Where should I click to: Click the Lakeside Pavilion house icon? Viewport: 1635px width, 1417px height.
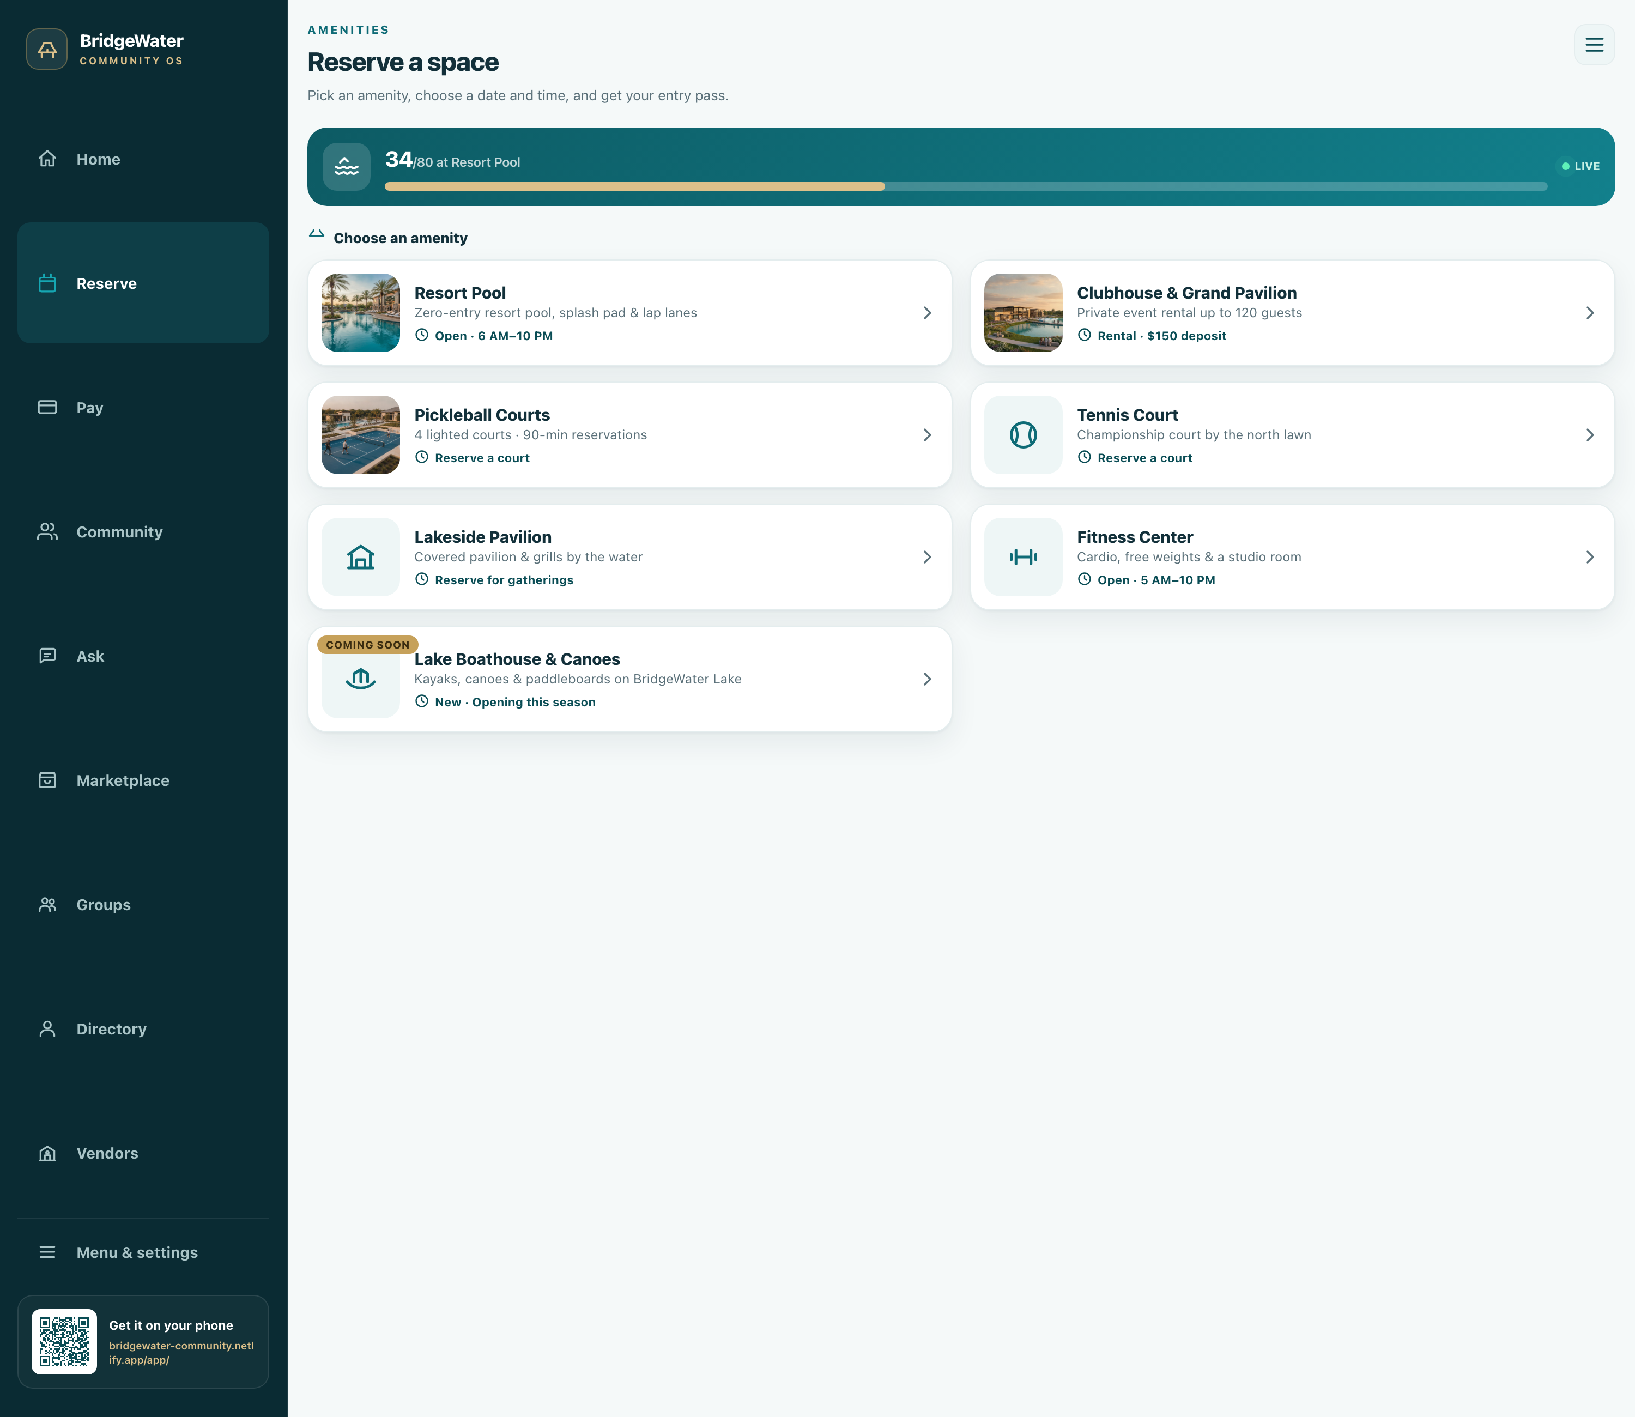tap(361, 556)
